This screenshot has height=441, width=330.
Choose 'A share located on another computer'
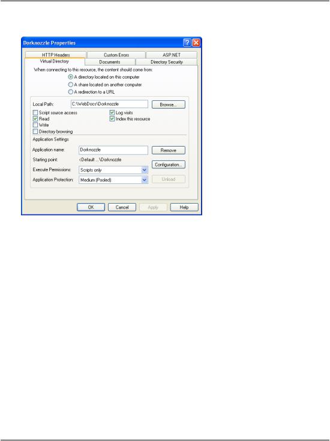(105, 84)
